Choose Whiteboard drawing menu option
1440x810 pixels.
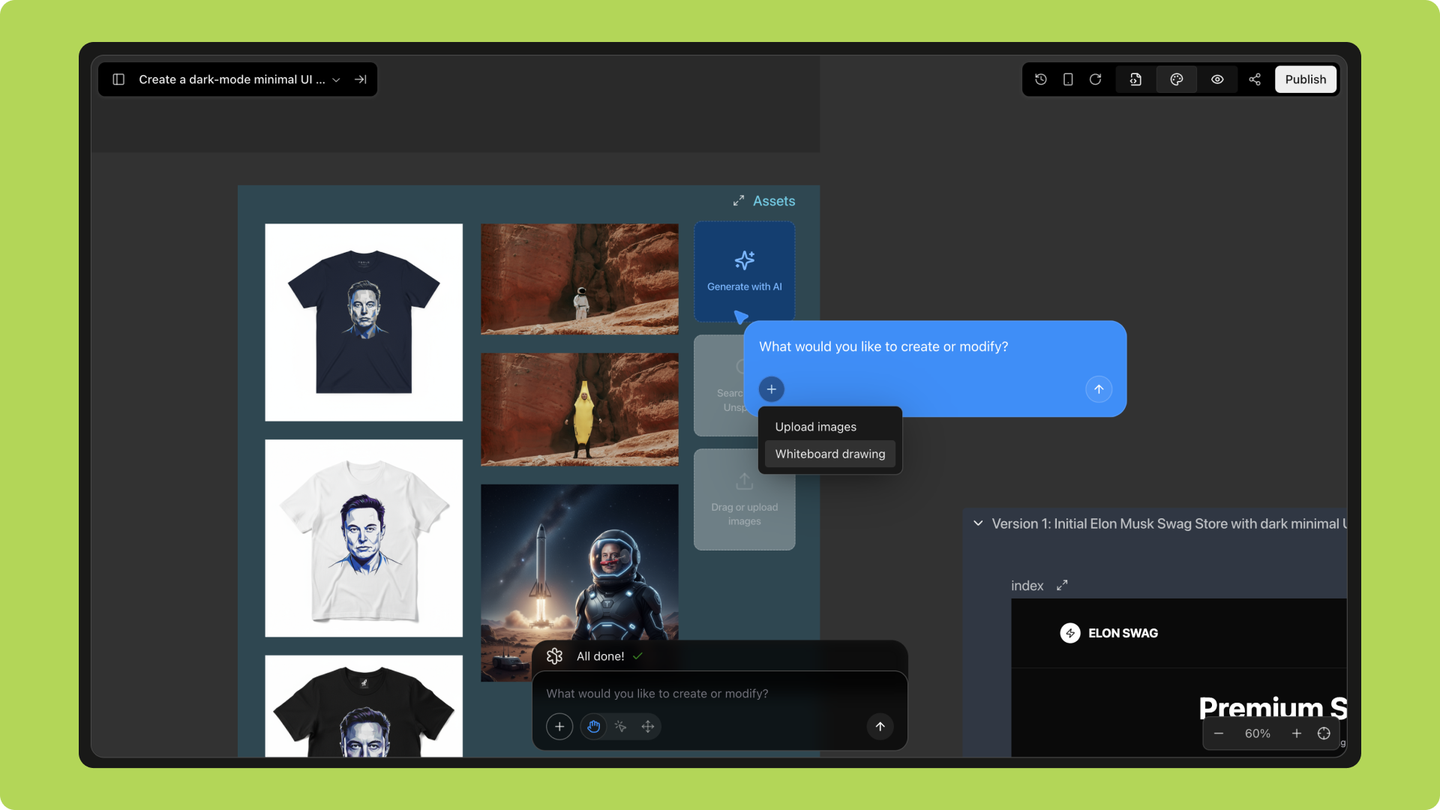[x=829, y=454]
